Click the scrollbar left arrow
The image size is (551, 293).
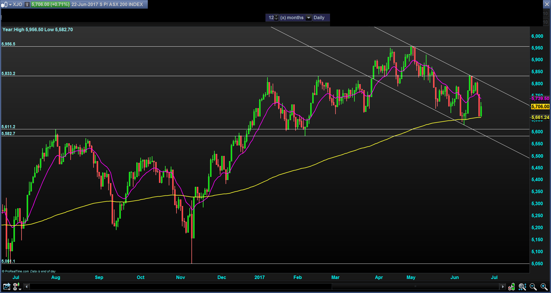click(x=27, y=286)
